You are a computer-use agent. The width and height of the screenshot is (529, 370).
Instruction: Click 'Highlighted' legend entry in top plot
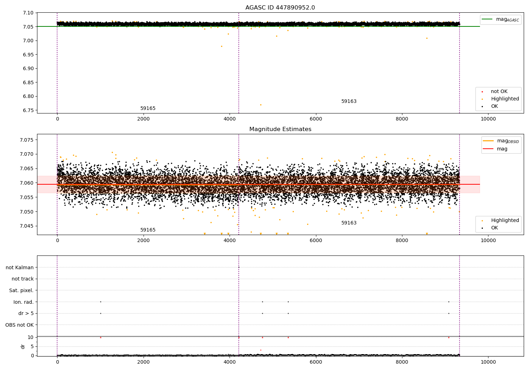pyautogui.click(x=500, y=99)
